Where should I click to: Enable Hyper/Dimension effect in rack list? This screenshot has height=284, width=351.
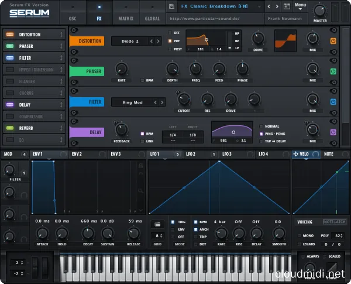click(10, 70)
